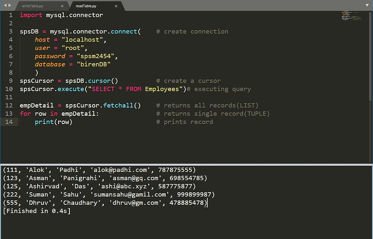The image size is (373, 239).
Task: Click 'empDetail' variable on line 12
Action: coord(36,105)
